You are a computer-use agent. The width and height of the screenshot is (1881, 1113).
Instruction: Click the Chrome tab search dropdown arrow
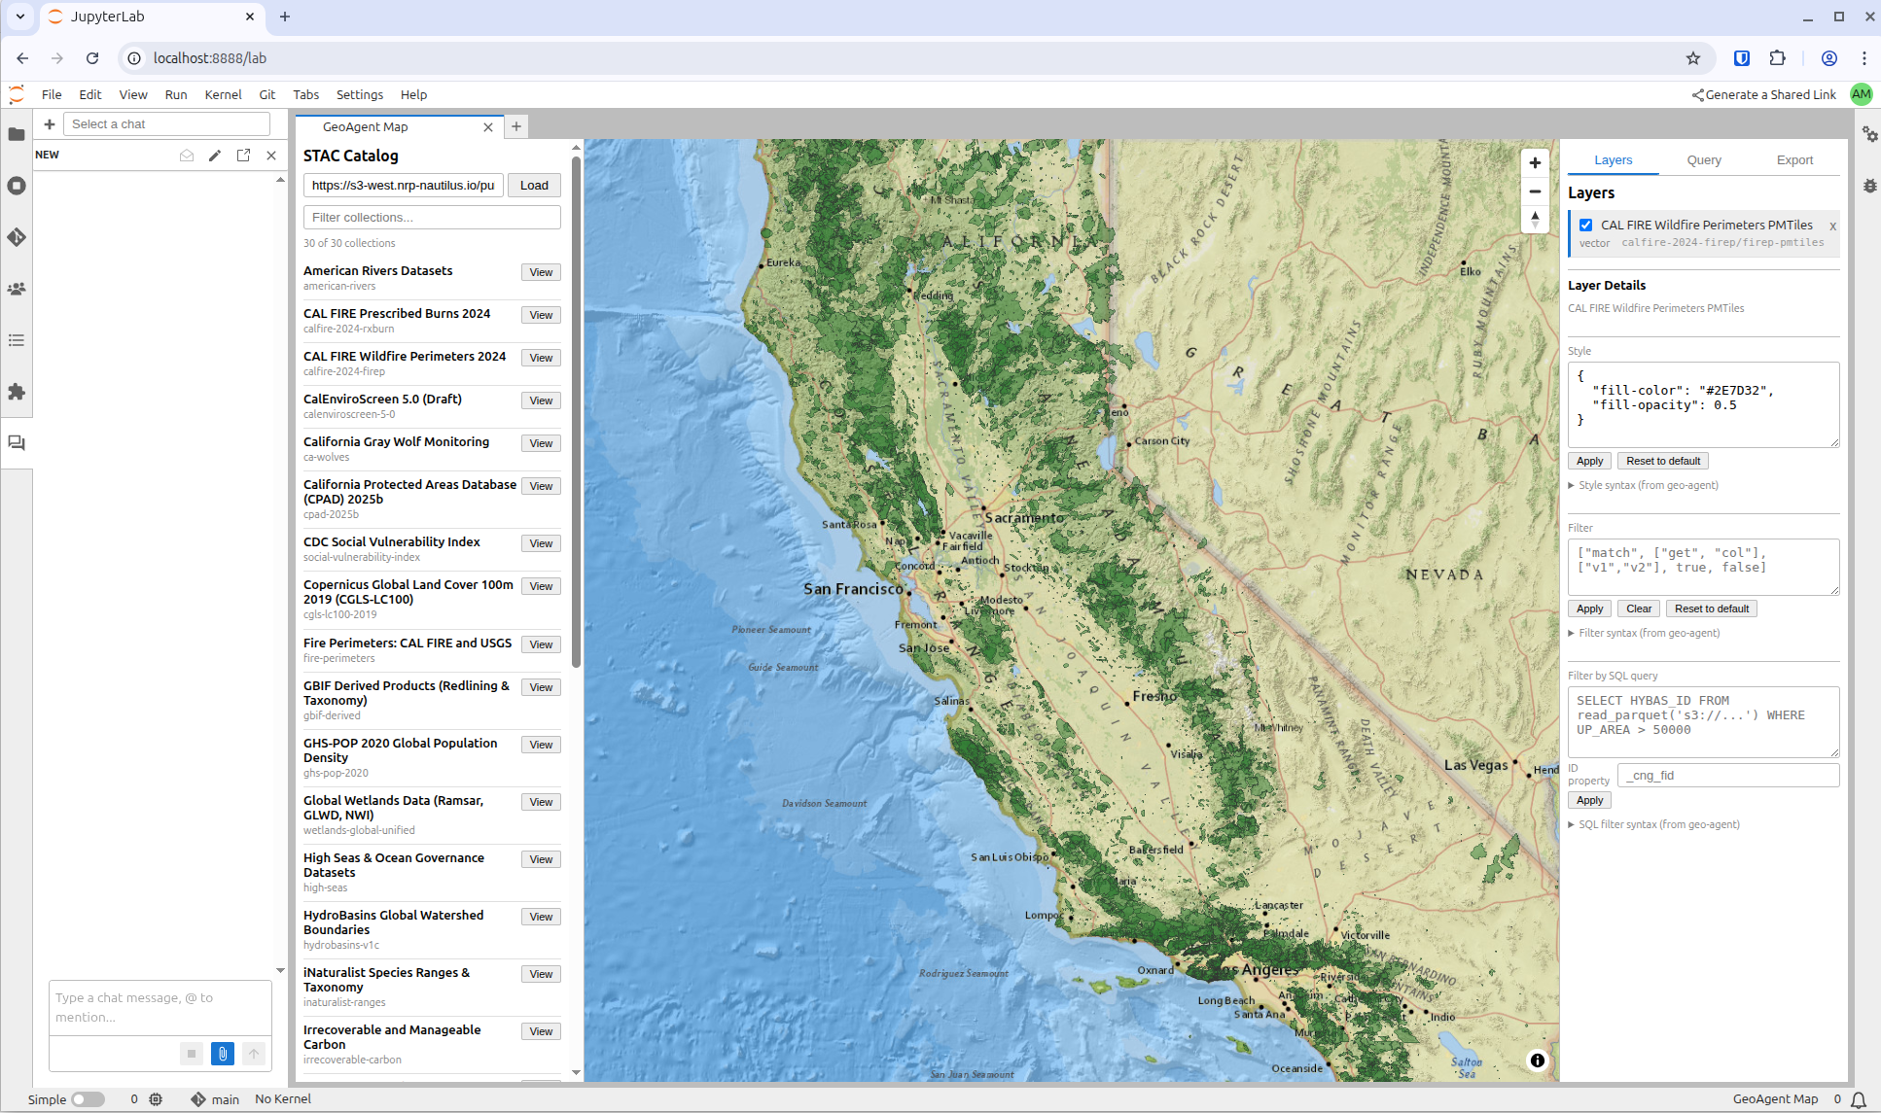coord(19,17)
